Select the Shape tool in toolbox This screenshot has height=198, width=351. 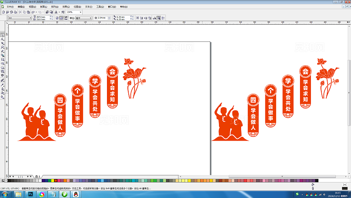(3, 39)
